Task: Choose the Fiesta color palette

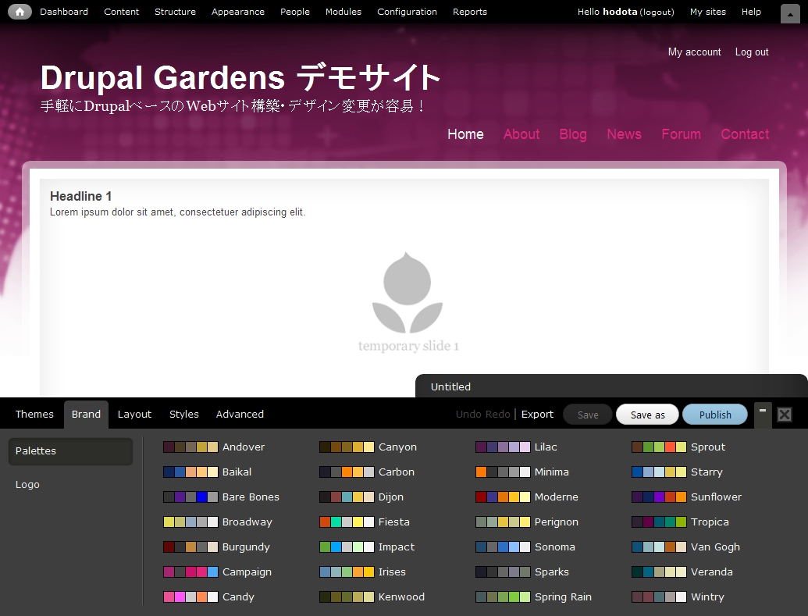Action: coord(365,522)
